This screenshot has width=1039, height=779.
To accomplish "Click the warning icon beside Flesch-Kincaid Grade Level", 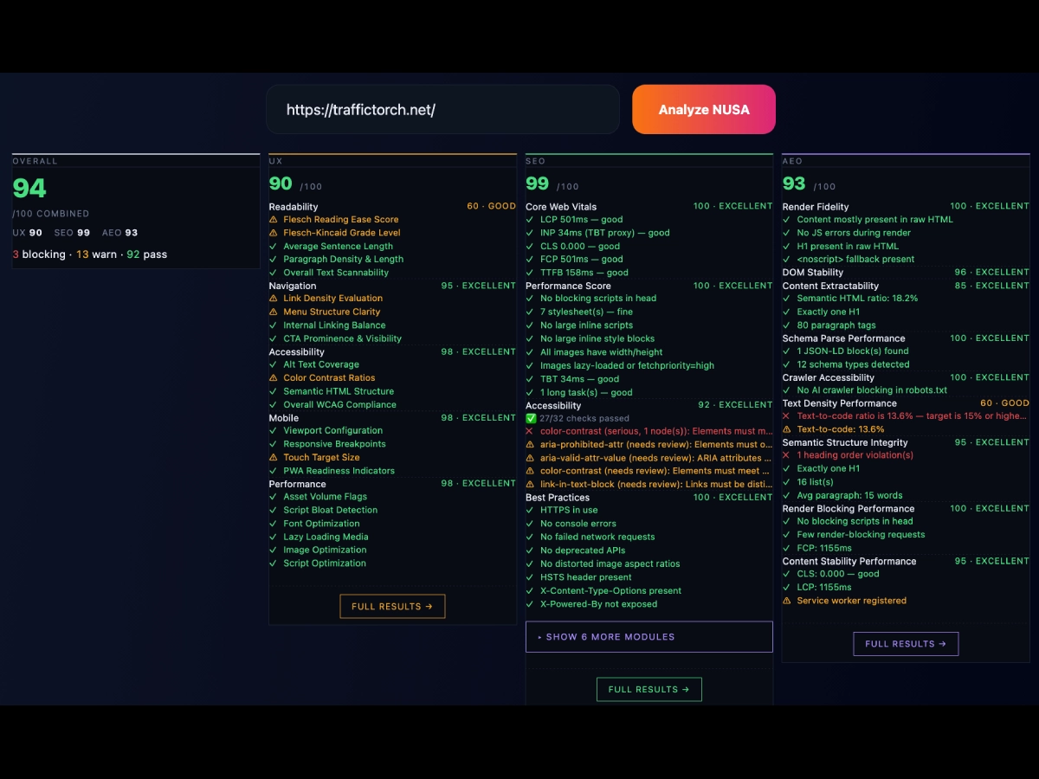I will pos(274,233).
